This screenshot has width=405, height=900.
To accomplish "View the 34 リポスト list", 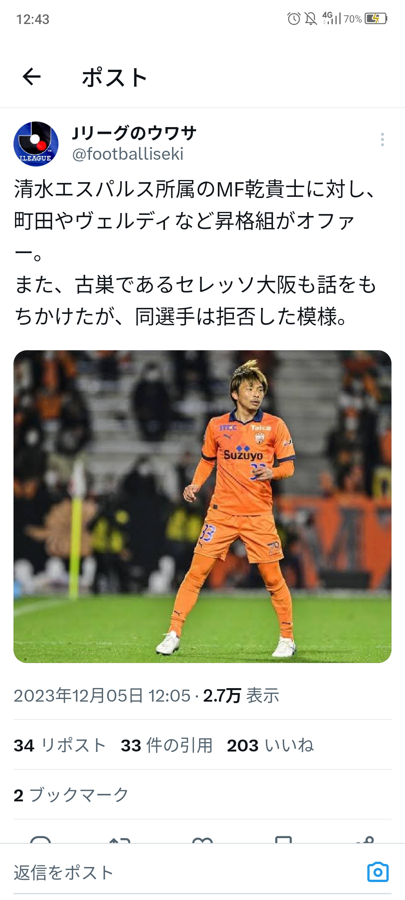I will 60,745.
